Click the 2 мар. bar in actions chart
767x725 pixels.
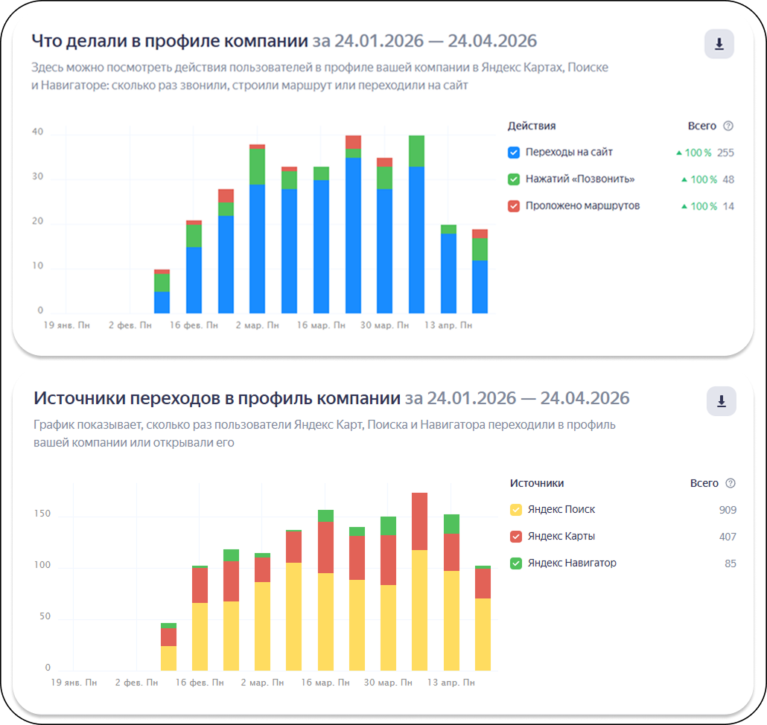(x=258, y=229)
